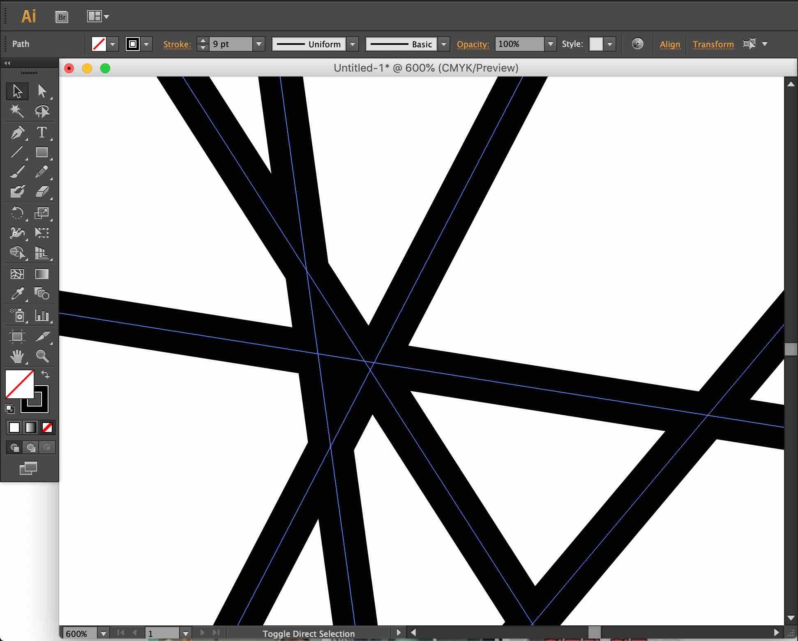The height and width of the screenshot is (641, 798).
Task: Select the Pen tool
Action: pos(17,132)
